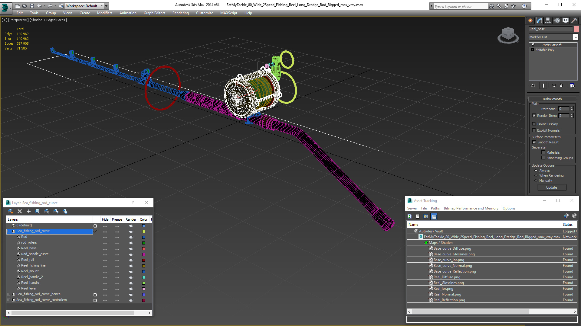Collapse the Sea_fishing_rod_curve layer
The image size is (581, 326).
pos(9,231)
